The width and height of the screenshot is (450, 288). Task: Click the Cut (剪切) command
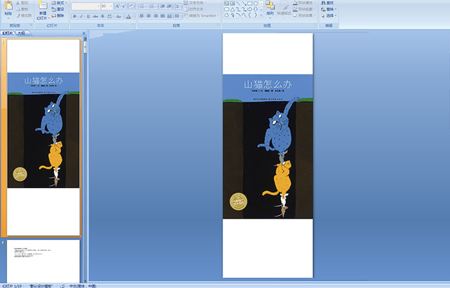click(22, 3)
